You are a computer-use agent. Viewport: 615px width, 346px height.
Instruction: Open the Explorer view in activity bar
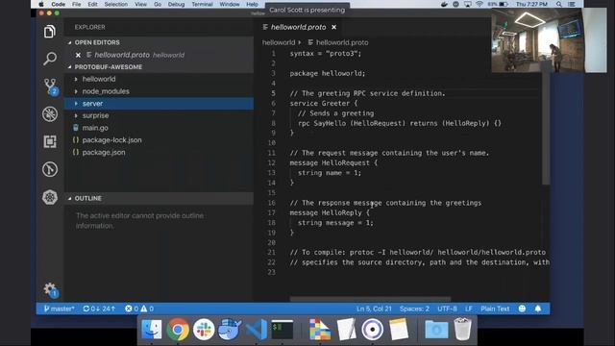point(50,32)
